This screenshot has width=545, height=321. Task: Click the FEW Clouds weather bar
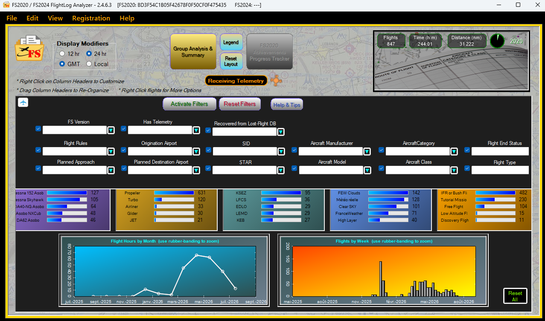(388, 193)
